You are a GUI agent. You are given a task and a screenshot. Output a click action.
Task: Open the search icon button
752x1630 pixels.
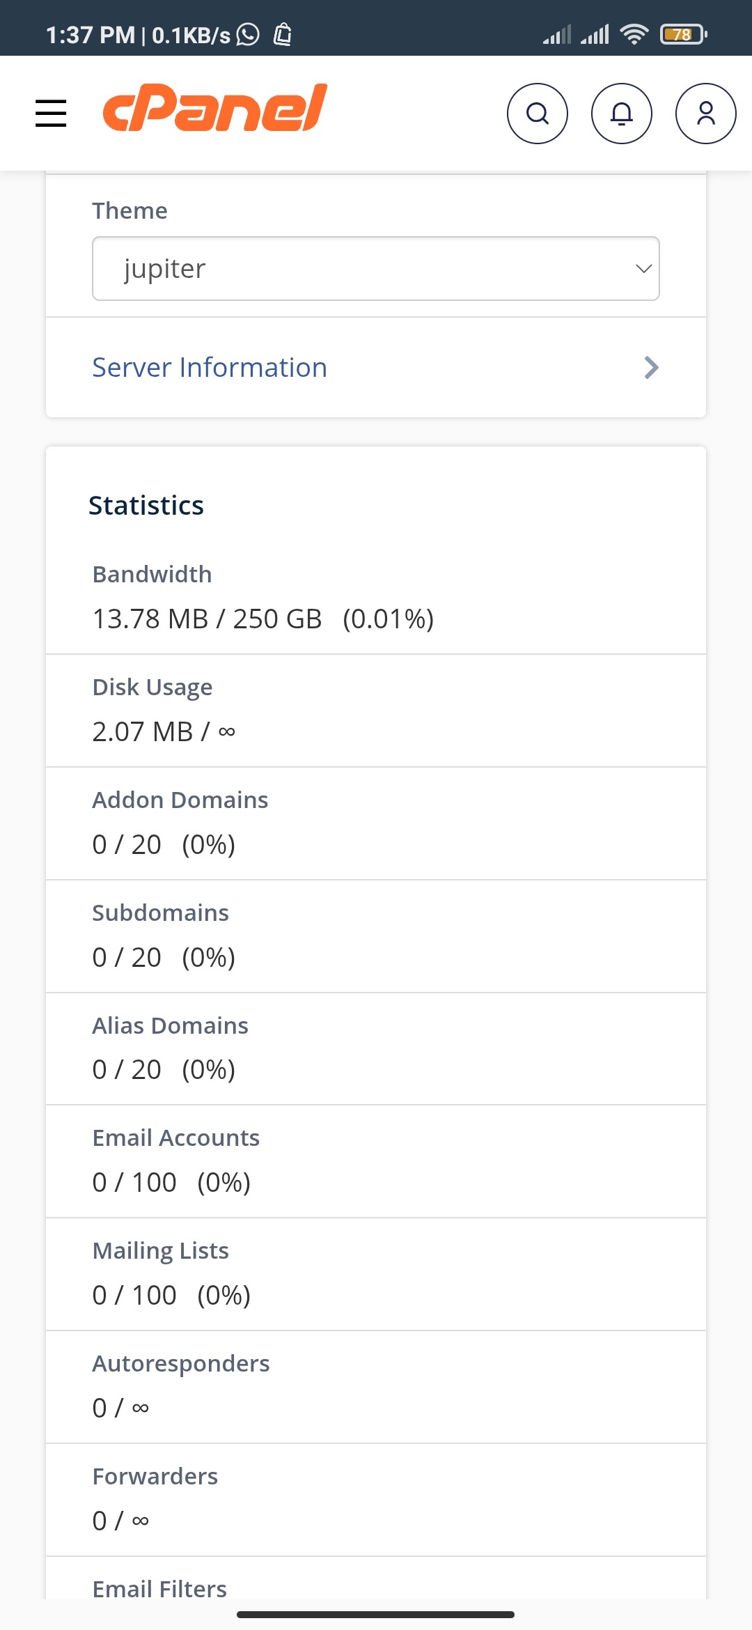point(537,114)
